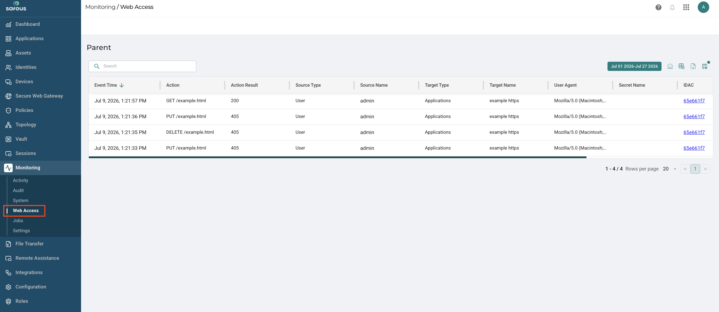Click the Safous logo

click(x=16, y=6)
